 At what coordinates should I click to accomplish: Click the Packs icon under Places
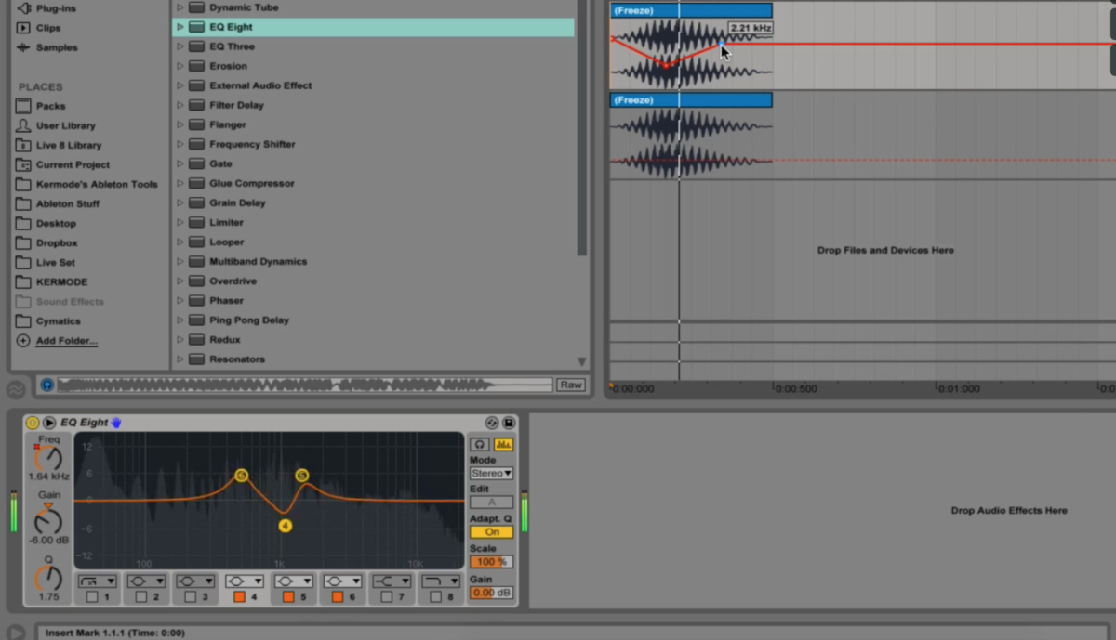[x=23, y=106]
